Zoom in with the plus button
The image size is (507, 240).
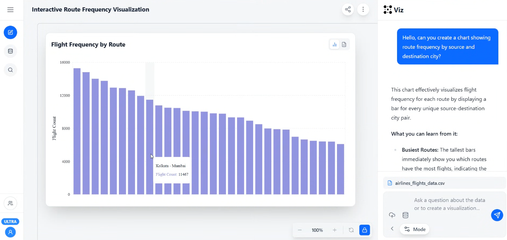point(334,230)
